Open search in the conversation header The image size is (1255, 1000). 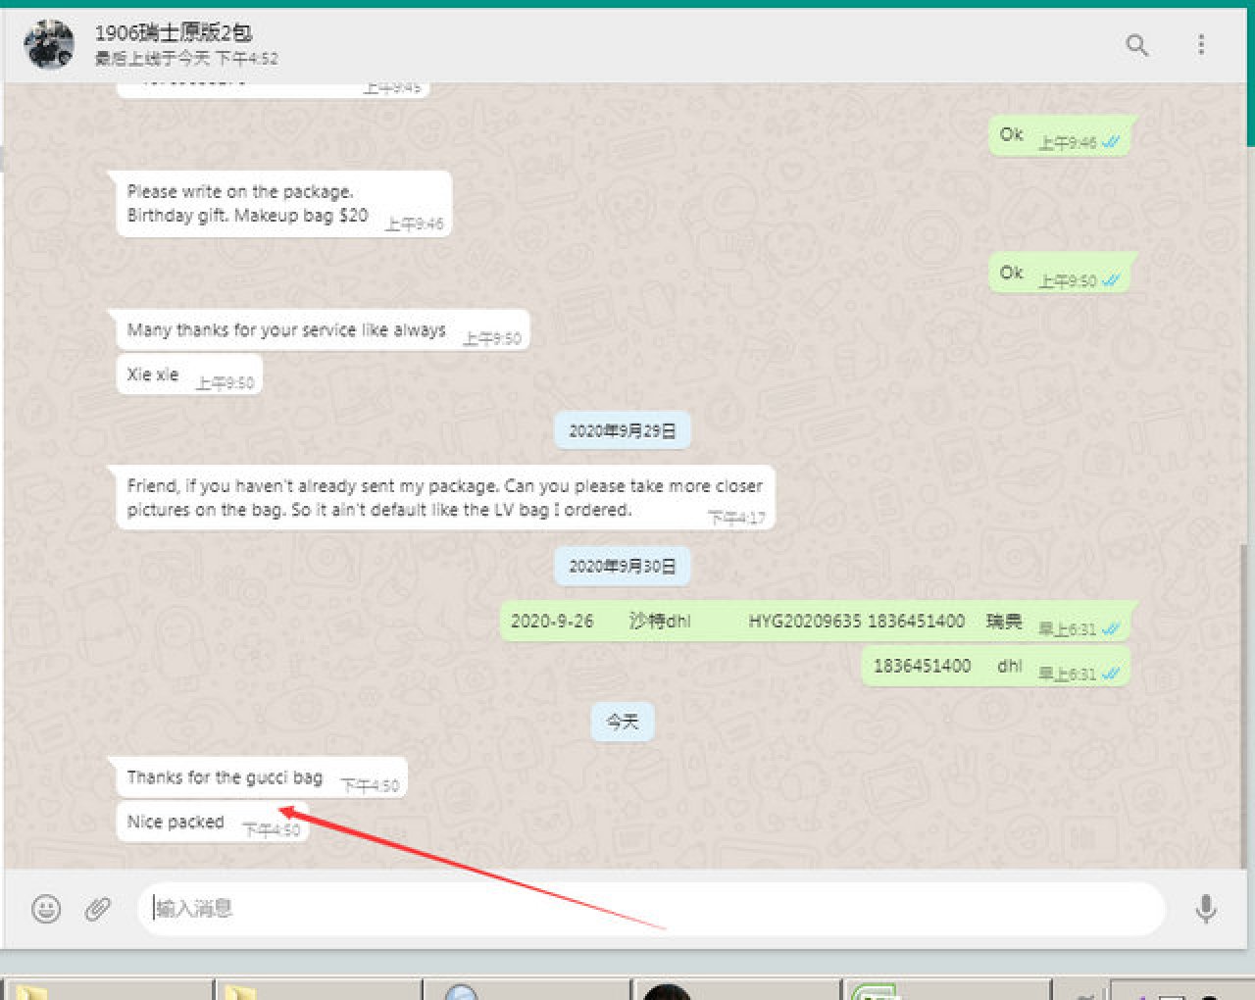1136,45
